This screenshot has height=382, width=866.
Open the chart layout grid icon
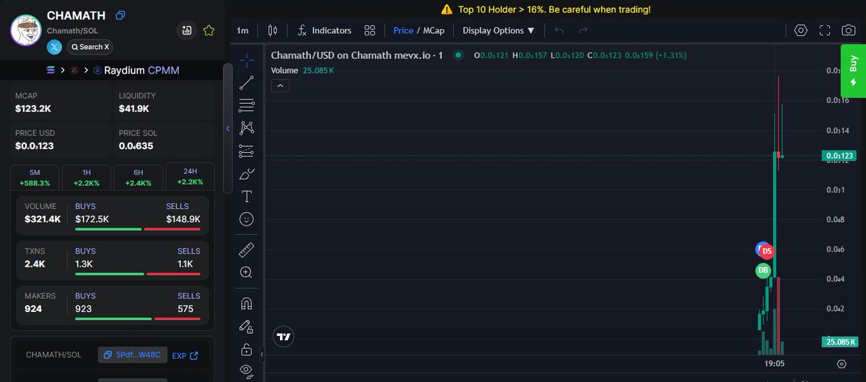(x=369, y=30)
